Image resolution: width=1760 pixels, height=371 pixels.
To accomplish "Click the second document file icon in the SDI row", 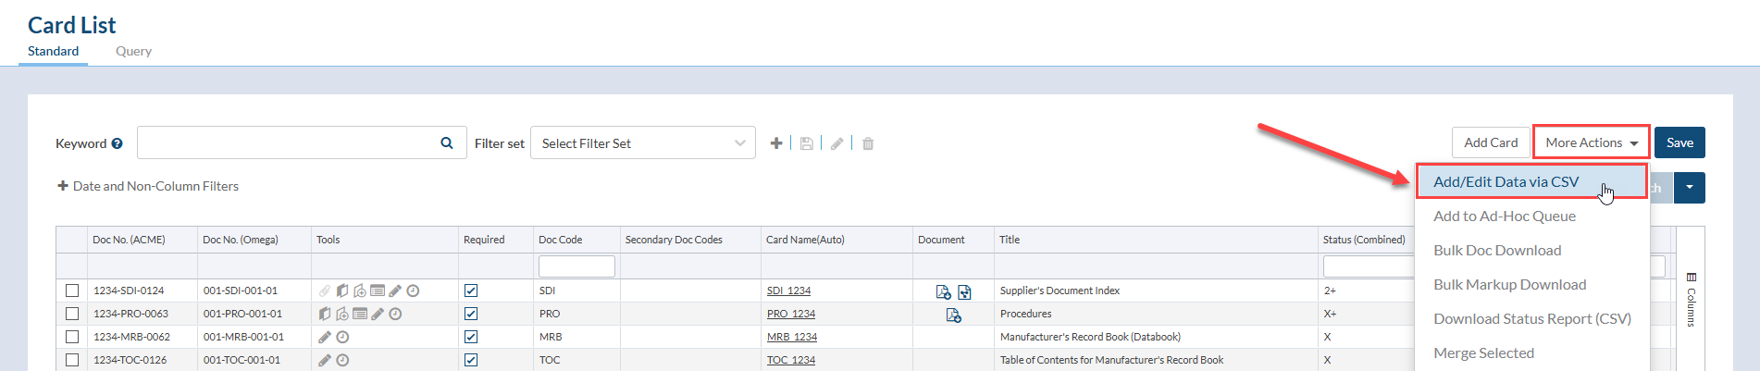I will coord(964,291).
